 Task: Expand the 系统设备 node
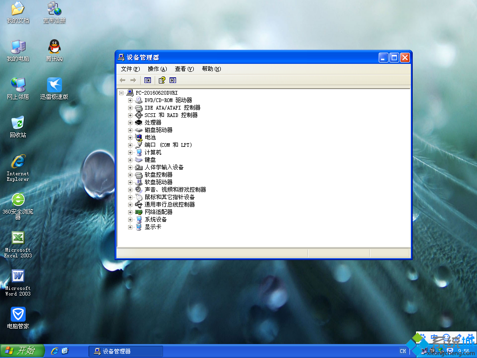pyautogui.click(x=130, y=220)
